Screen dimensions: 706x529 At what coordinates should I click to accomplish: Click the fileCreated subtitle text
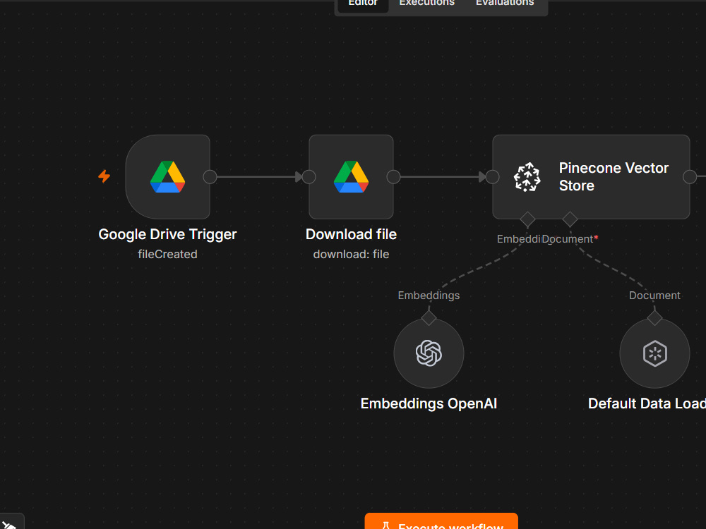click(x=167, y=254)
